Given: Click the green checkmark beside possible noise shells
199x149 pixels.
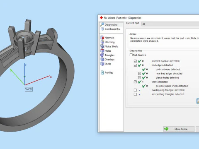Looking at the screenshot, I should (144, 86).
